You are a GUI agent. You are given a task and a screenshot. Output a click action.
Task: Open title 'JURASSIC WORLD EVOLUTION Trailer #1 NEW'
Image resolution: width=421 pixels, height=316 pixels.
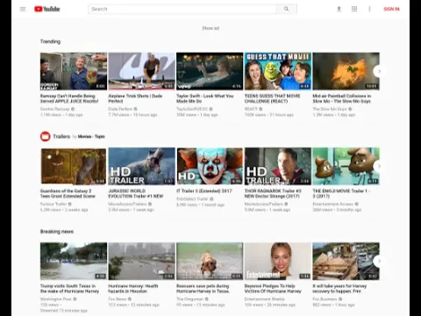tap(136, 193)
